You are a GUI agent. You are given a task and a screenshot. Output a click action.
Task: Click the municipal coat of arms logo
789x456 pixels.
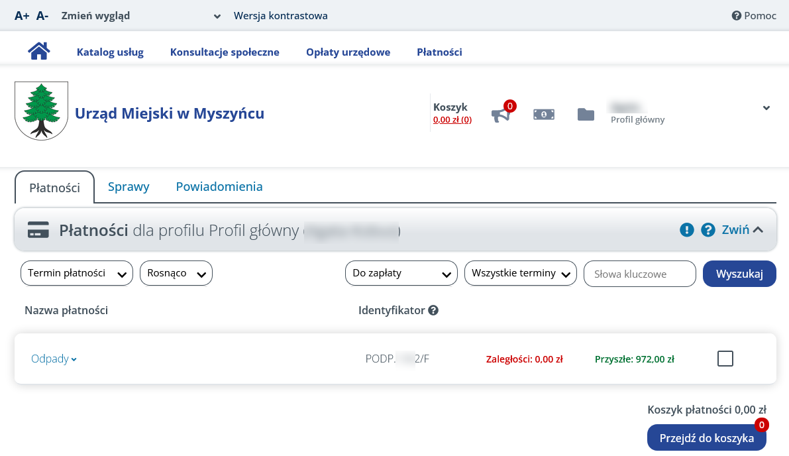(x=41, y=111)
